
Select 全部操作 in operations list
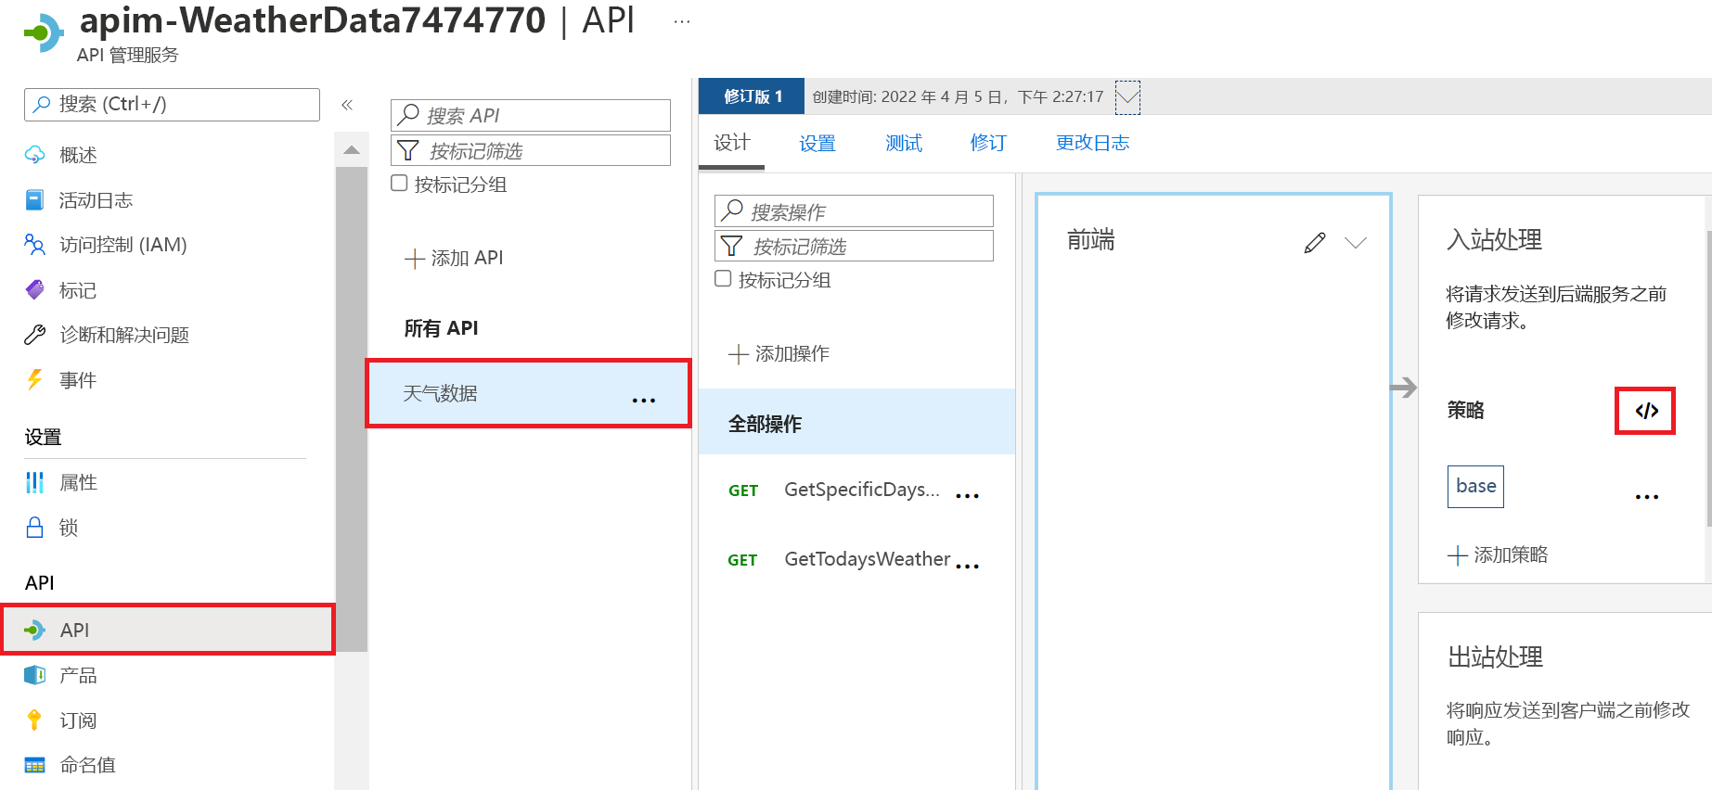pyautogui.click(x=856, y=422)
